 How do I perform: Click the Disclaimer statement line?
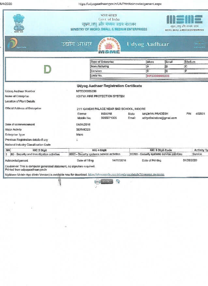click(50, 166)
